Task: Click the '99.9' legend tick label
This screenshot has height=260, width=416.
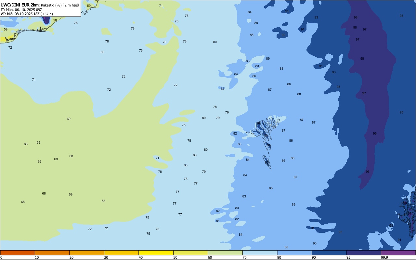Action: pos(384,257)
